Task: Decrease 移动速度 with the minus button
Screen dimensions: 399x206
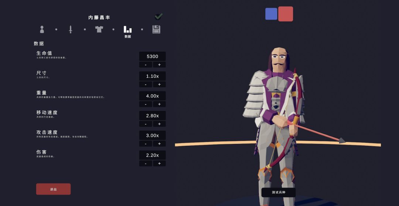Action: 146,124
